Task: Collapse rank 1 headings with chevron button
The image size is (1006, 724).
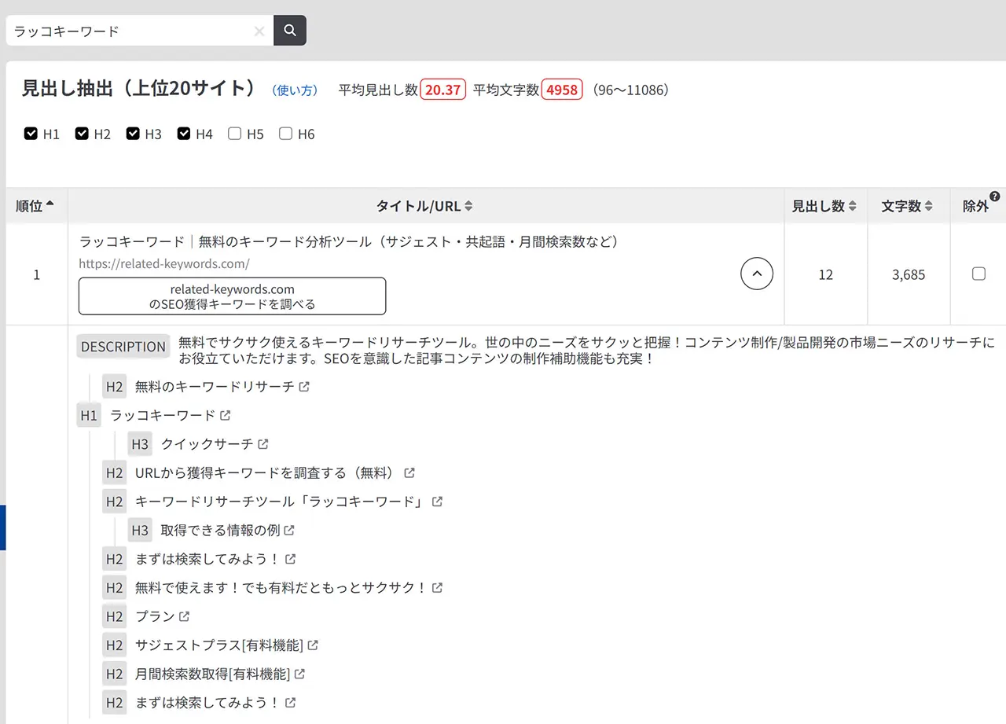Action: click(757, 274)
